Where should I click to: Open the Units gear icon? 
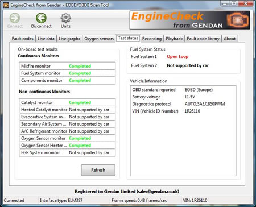[x=65, y=18]
